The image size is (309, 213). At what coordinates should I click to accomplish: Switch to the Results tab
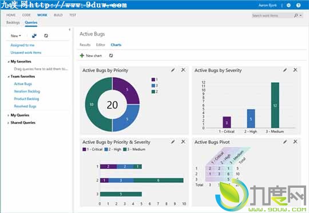click(85, 45)
